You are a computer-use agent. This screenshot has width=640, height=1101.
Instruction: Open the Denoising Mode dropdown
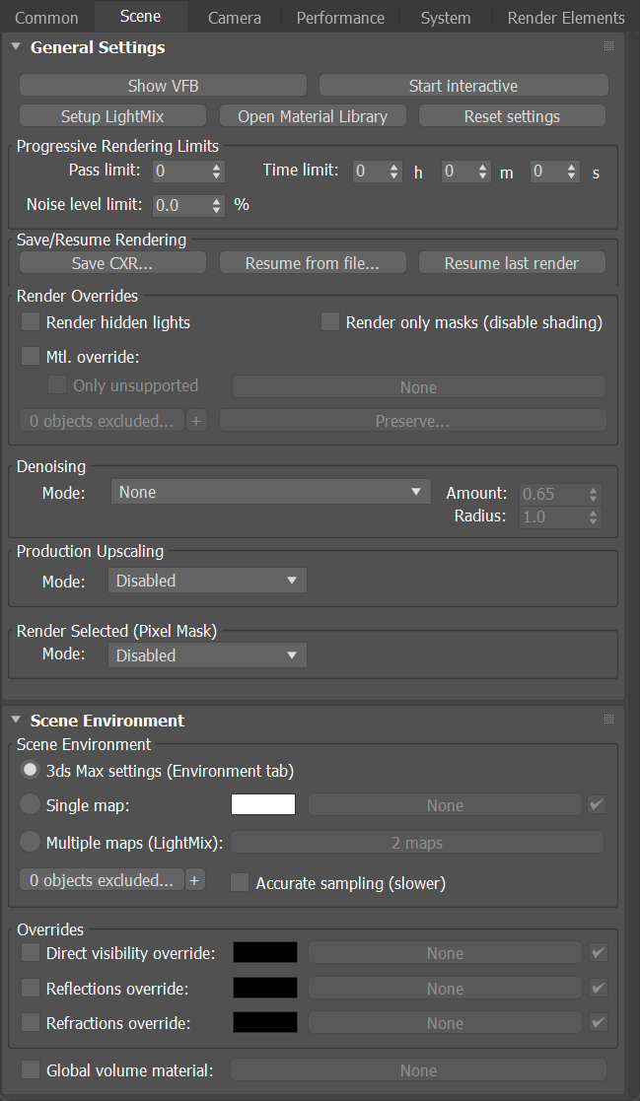pos(270,492)
